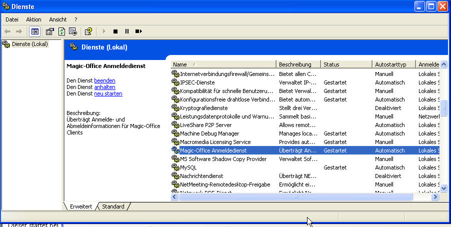
Task: Open the Help toolbar icon
Action: click(x=88, y=31)
